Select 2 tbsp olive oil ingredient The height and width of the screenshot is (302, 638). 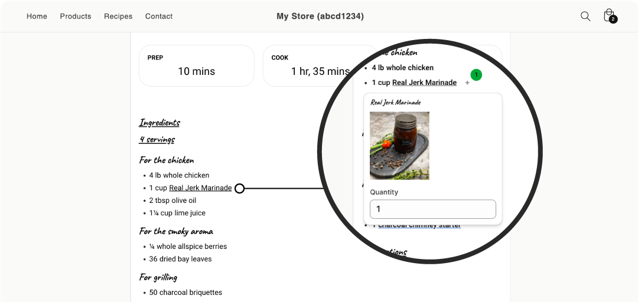[x=172, y=201]
